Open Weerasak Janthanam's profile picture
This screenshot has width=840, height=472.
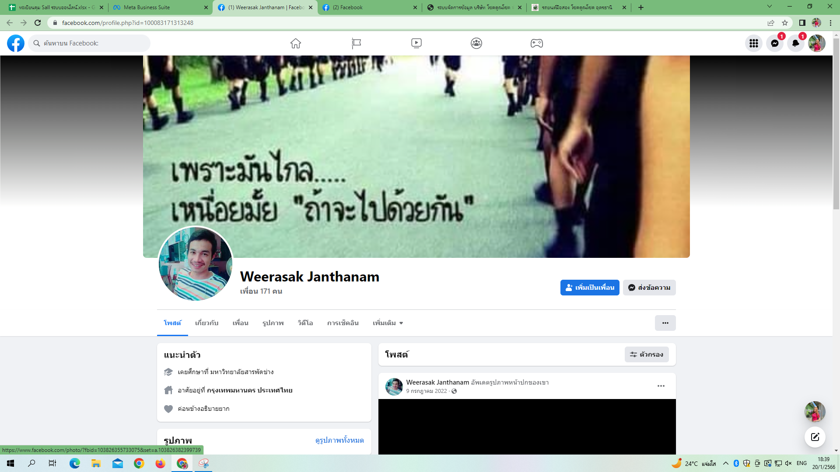[x=195, y=264]
